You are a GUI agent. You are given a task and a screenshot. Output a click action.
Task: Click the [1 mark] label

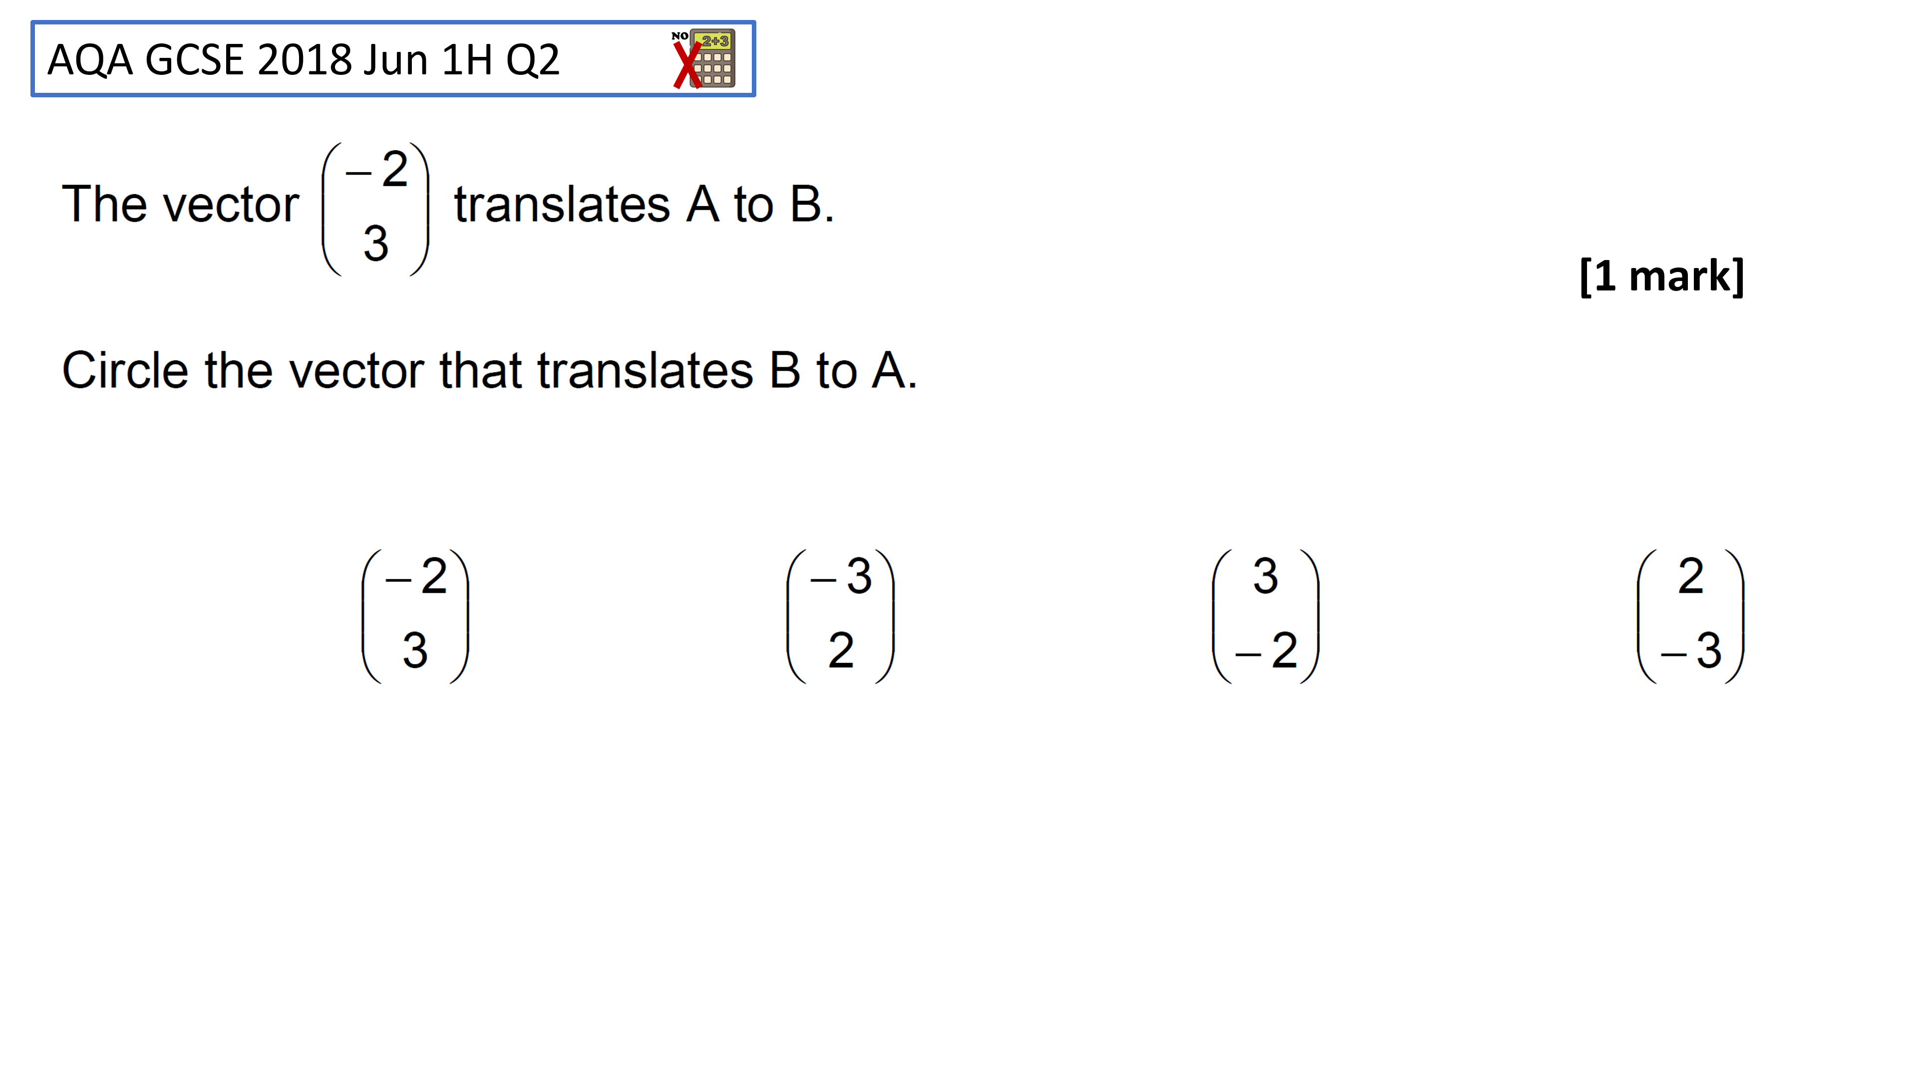tap(1662, 276)
